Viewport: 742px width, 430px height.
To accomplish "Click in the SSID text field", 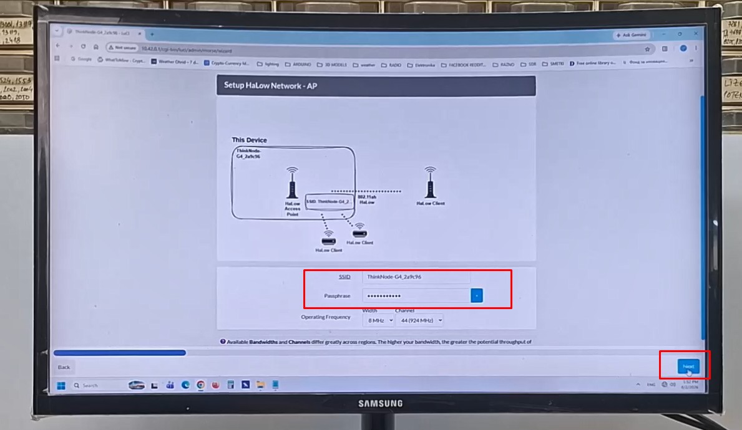I will tap(416, 277).
